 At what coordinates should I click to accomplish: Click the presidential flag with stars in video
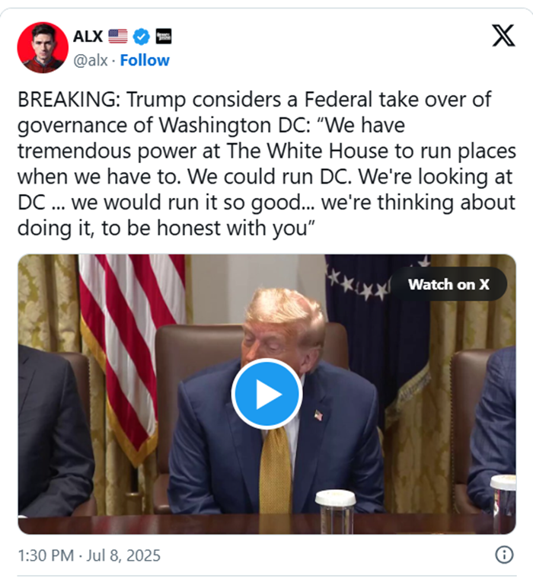376,334
